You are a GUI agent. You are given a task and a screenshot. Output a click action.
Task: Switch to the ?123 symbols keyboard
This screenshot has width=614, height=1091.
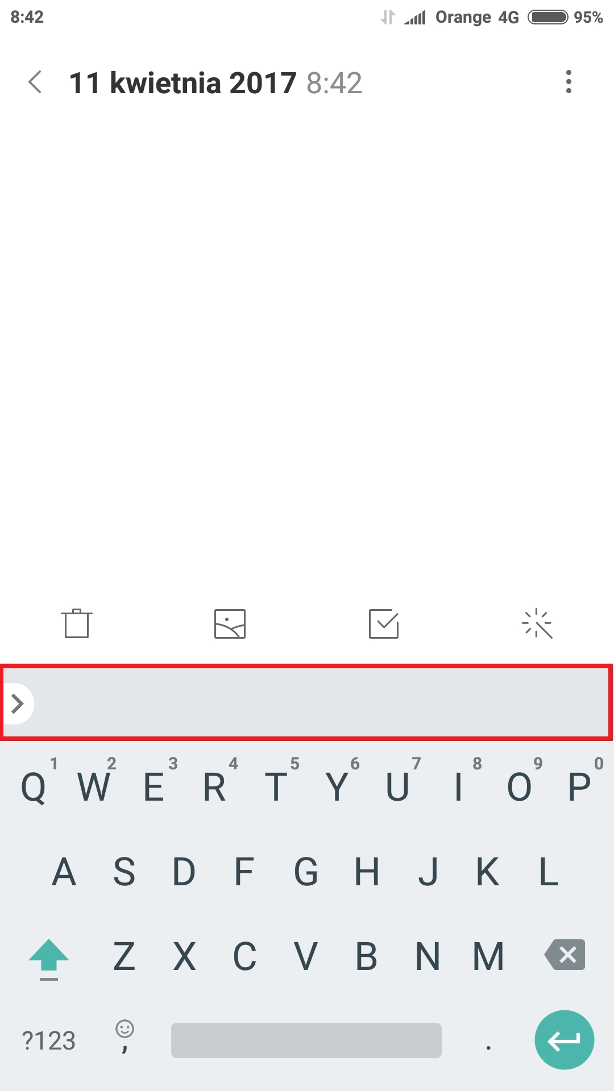point(49,1040)
